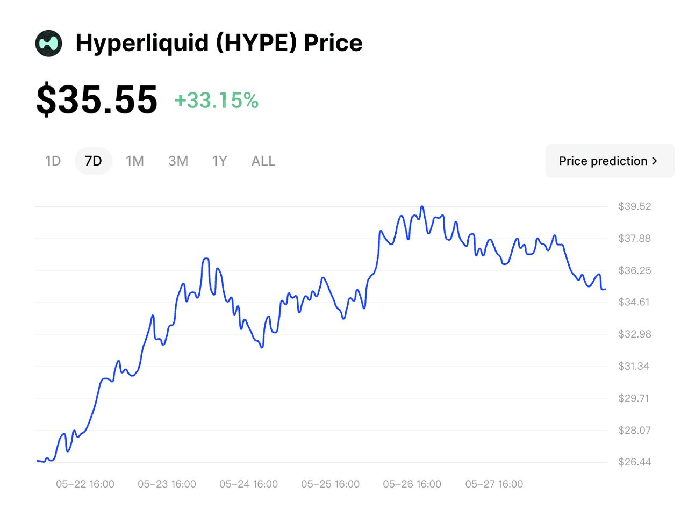Viewport: 688px width, 509px height.
Task: Click the $36.25 y-axis label
Action: click(635, 270)
